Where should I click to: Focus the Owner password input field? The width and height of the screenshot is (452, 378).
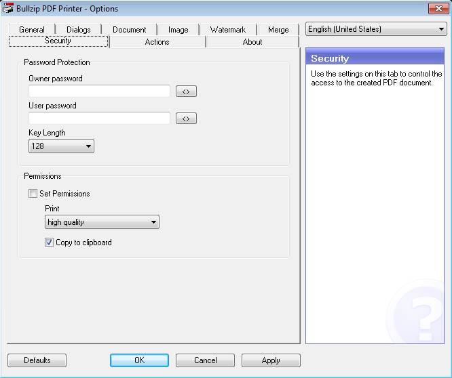pyautogui.click(x=99, y=91)
